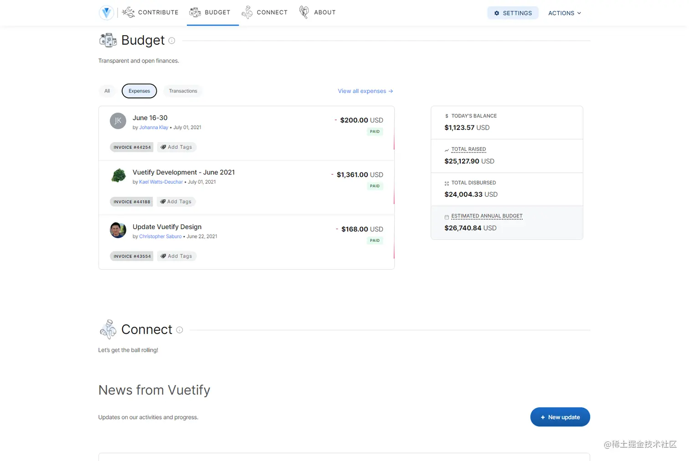Click the News from Vuetify heading
The height and width of the screenshot is (461, 689).
154,390
